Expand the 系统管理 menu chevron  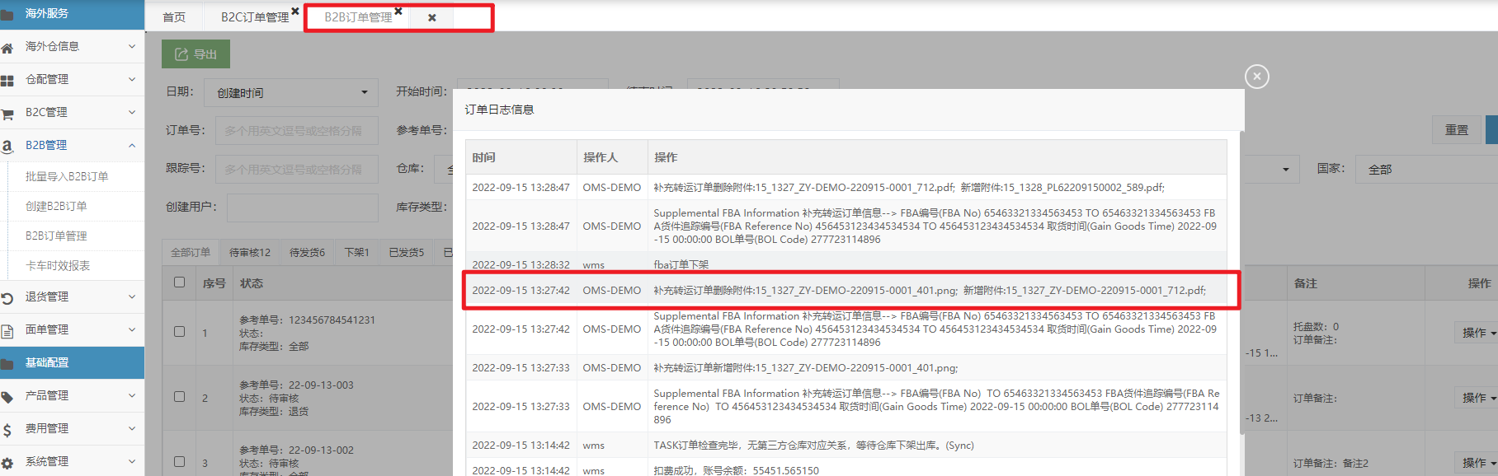(132, 462)
